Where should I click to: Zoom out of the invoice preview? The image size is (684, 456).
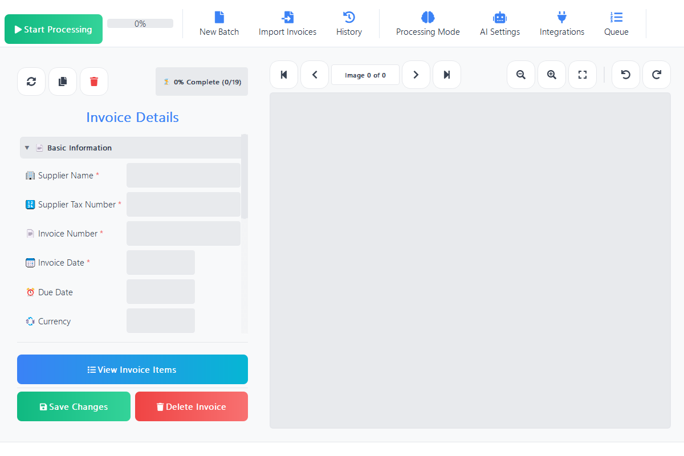point(520,74)
